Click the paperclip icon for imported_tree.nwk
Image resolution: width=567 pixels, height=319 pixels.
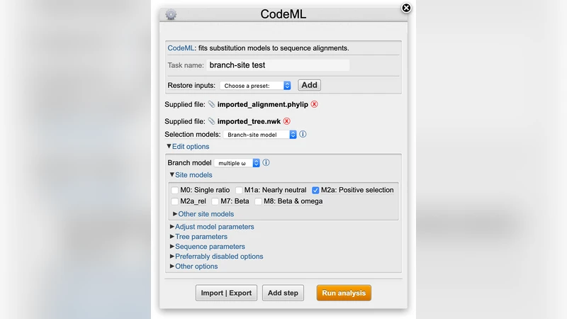211,121
